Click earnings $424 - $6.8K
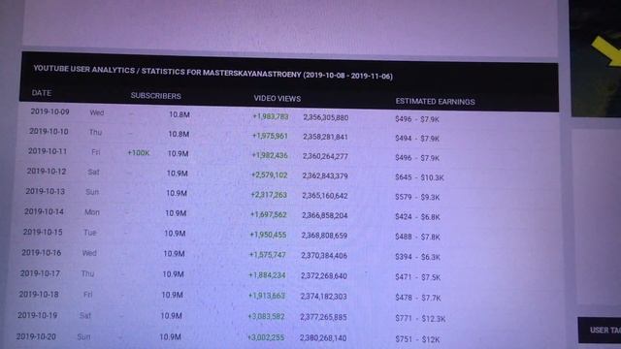This screenshot has width=621, height=349. (417, 217)
